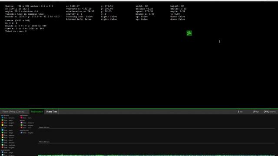Toggle preRender time - state magenta swatch

(x=21, y=117)
